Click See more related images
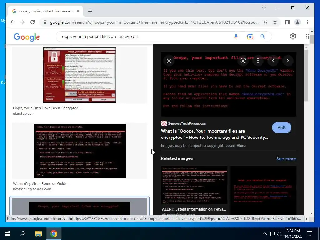Viewport: 320px width, 240px height. (286, 159)
